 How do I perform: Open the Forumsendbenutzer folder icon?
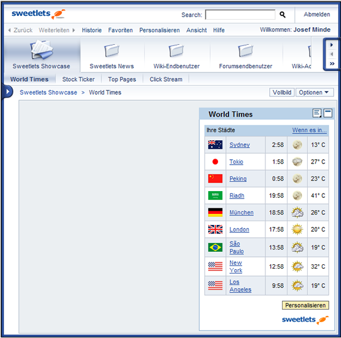pyautogui.click(x=246, y=50)
